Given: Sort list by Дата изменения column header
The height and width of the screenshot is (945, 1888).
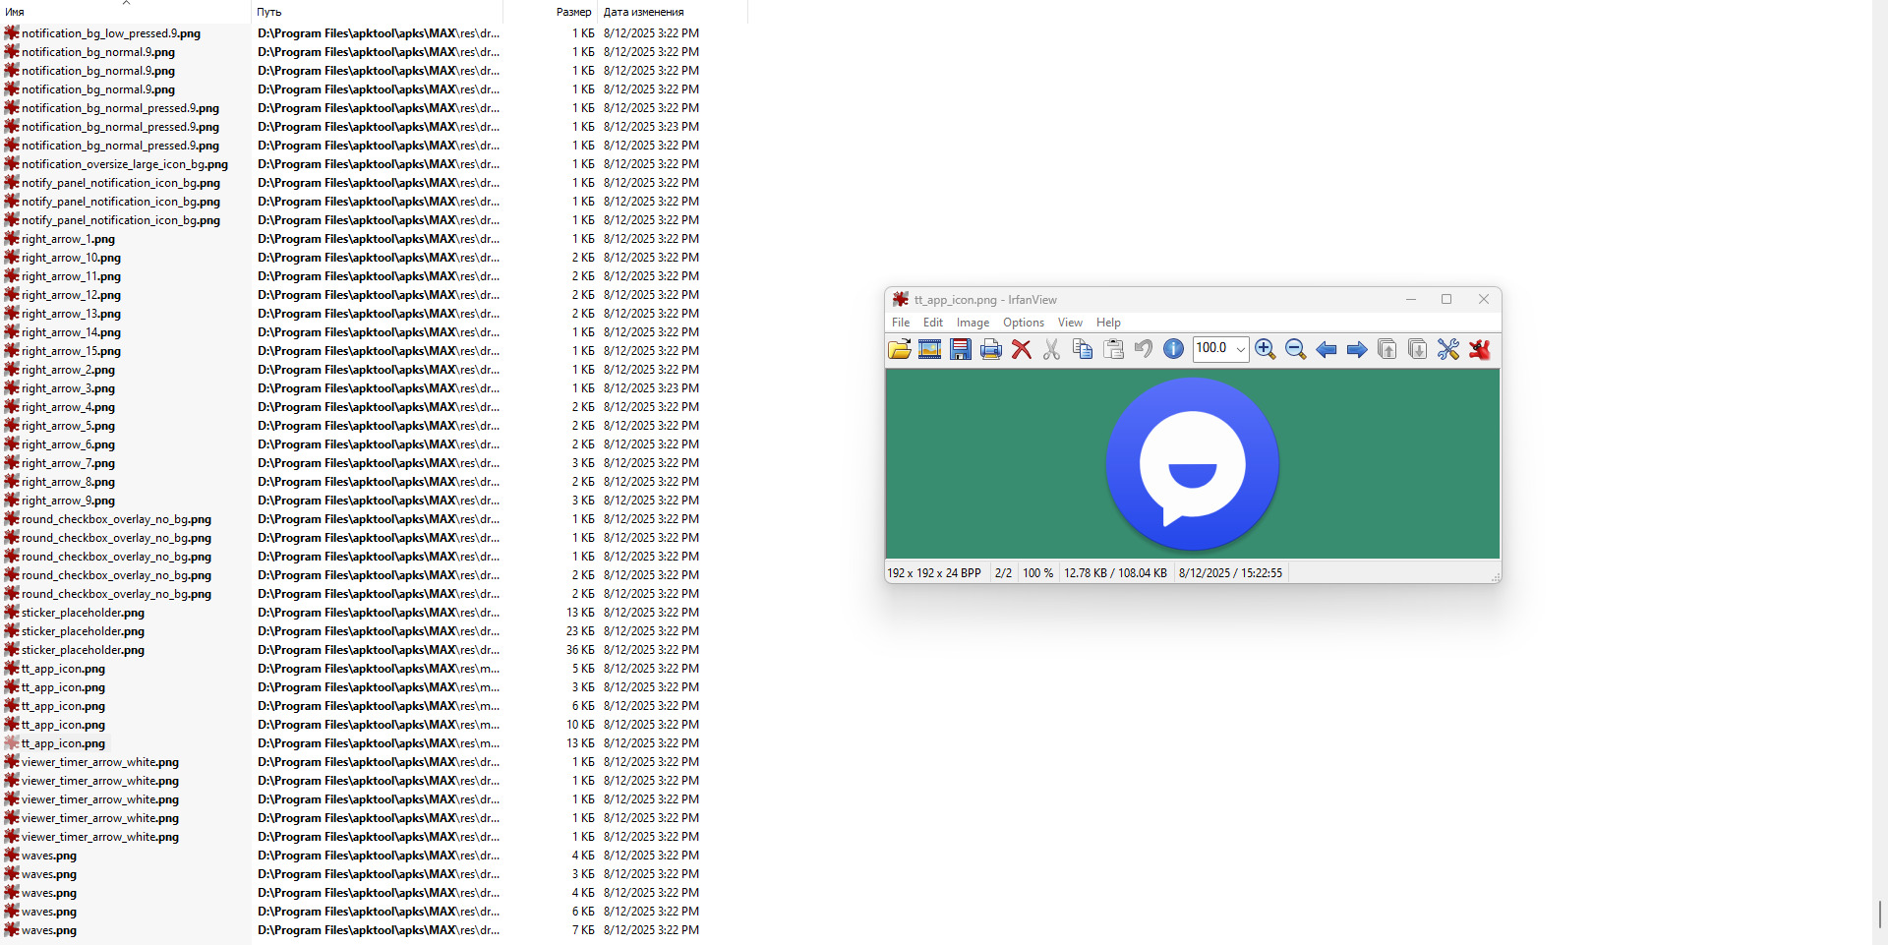Looking at the screenshot, I should point(644,12).
